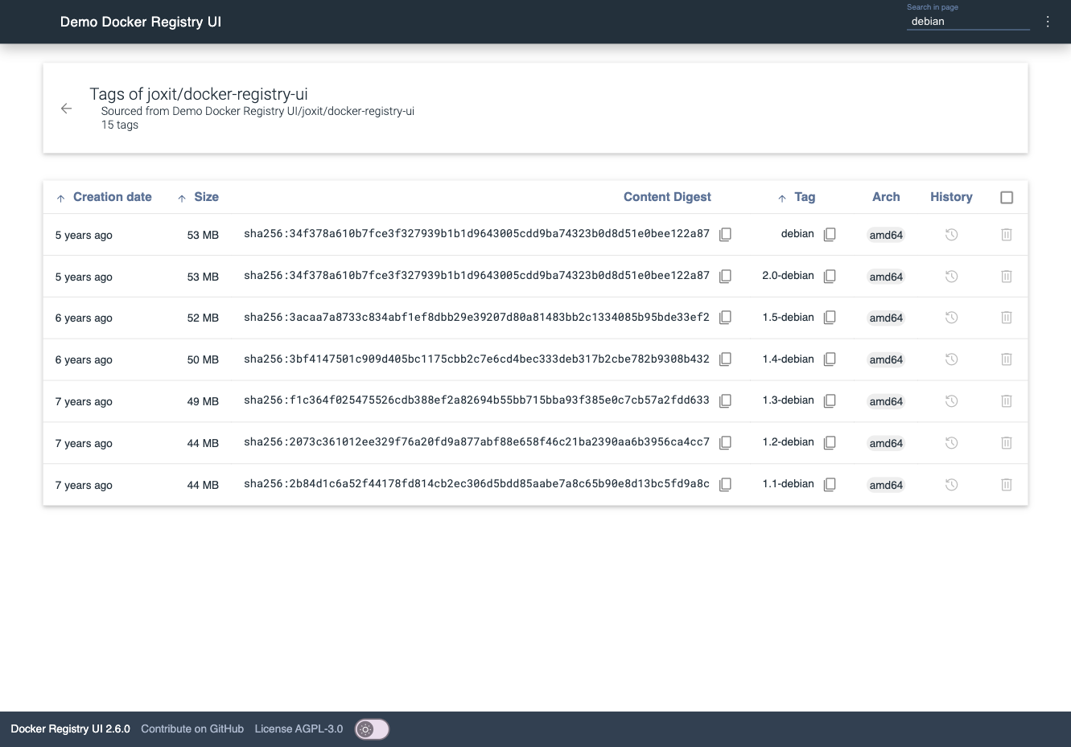Go back using the left arrow icon
The width and height of the screenshot is (1071, 747).
click(x=67, y=109)
